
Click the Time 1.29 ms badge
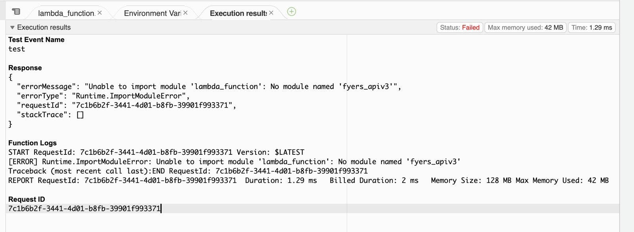pos(592,28)
